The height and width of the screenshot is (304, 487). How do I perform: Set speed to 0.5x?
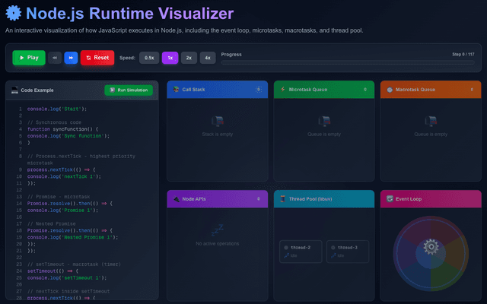[149, 58]
